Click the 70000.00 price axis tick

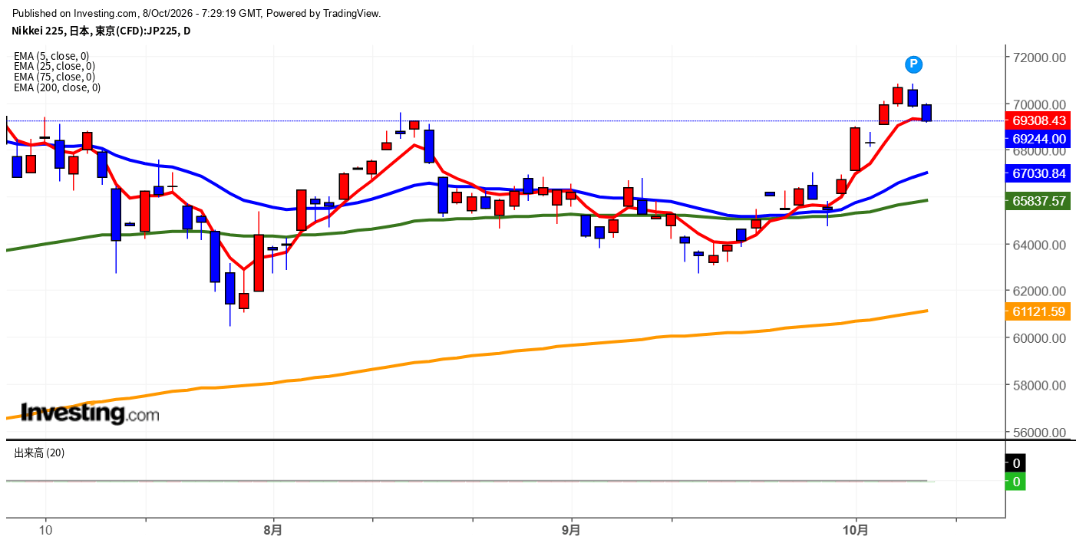click(x=1038, y=104)
